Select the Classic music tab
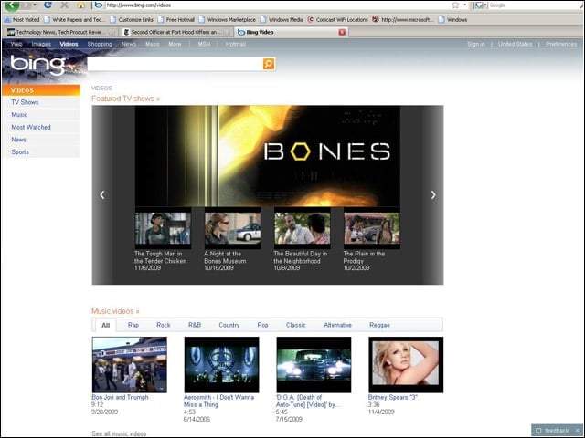This screenshot has width=585, height=438. pos(296,325)
